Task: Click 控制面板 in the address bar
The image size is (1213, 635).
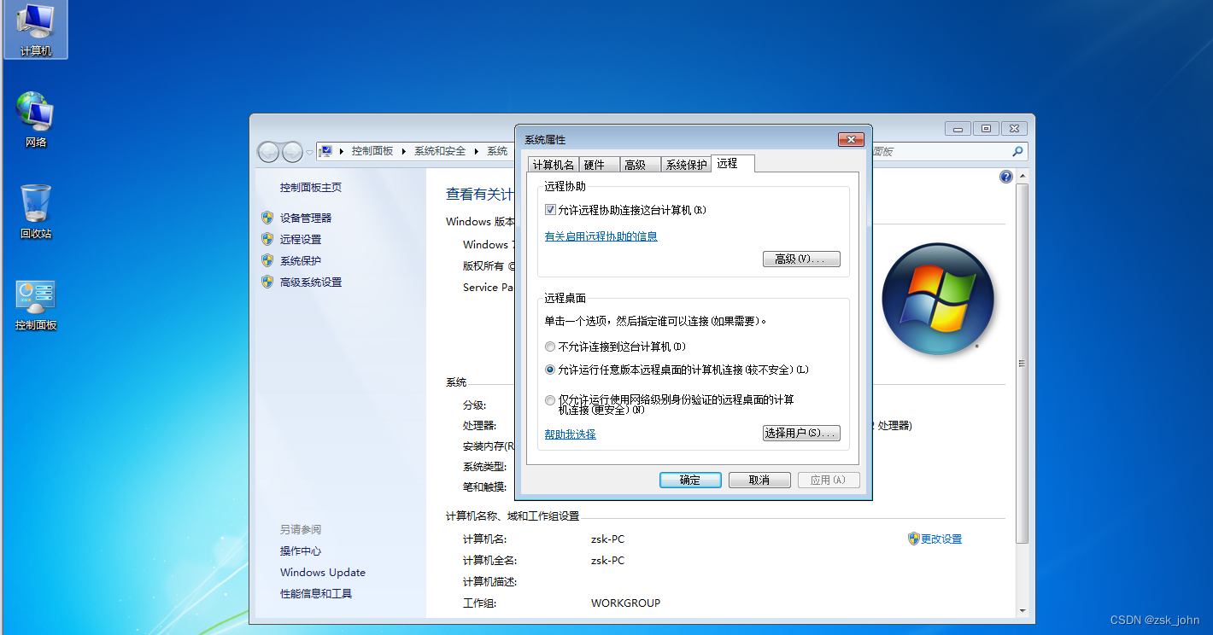Action: pyautogui.click(x=372, y=151)
